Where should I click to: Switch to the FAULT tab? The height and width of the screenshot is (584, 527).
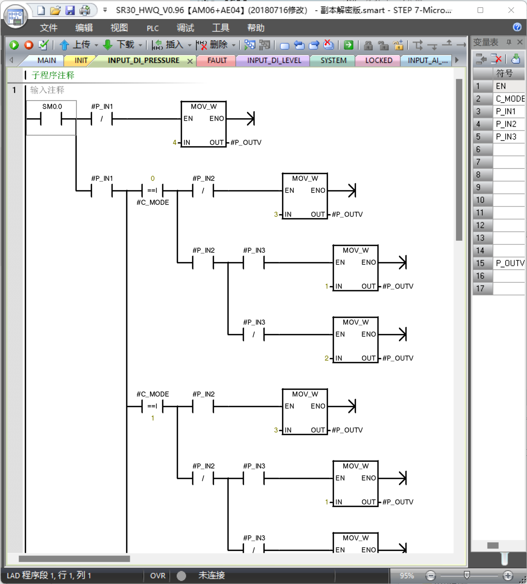click(x=217, y=60)
